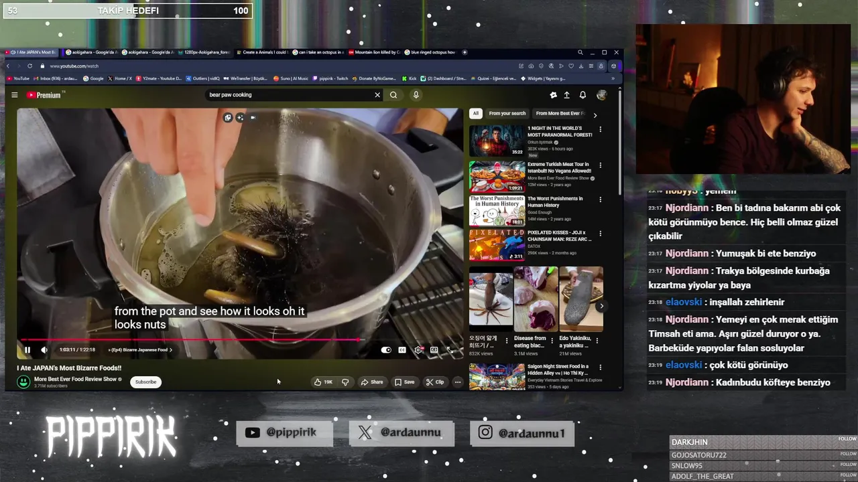Open the 'Edo Yakiniku' short
Viewport: 858px width, 482px height.
[x=581, y=299]
